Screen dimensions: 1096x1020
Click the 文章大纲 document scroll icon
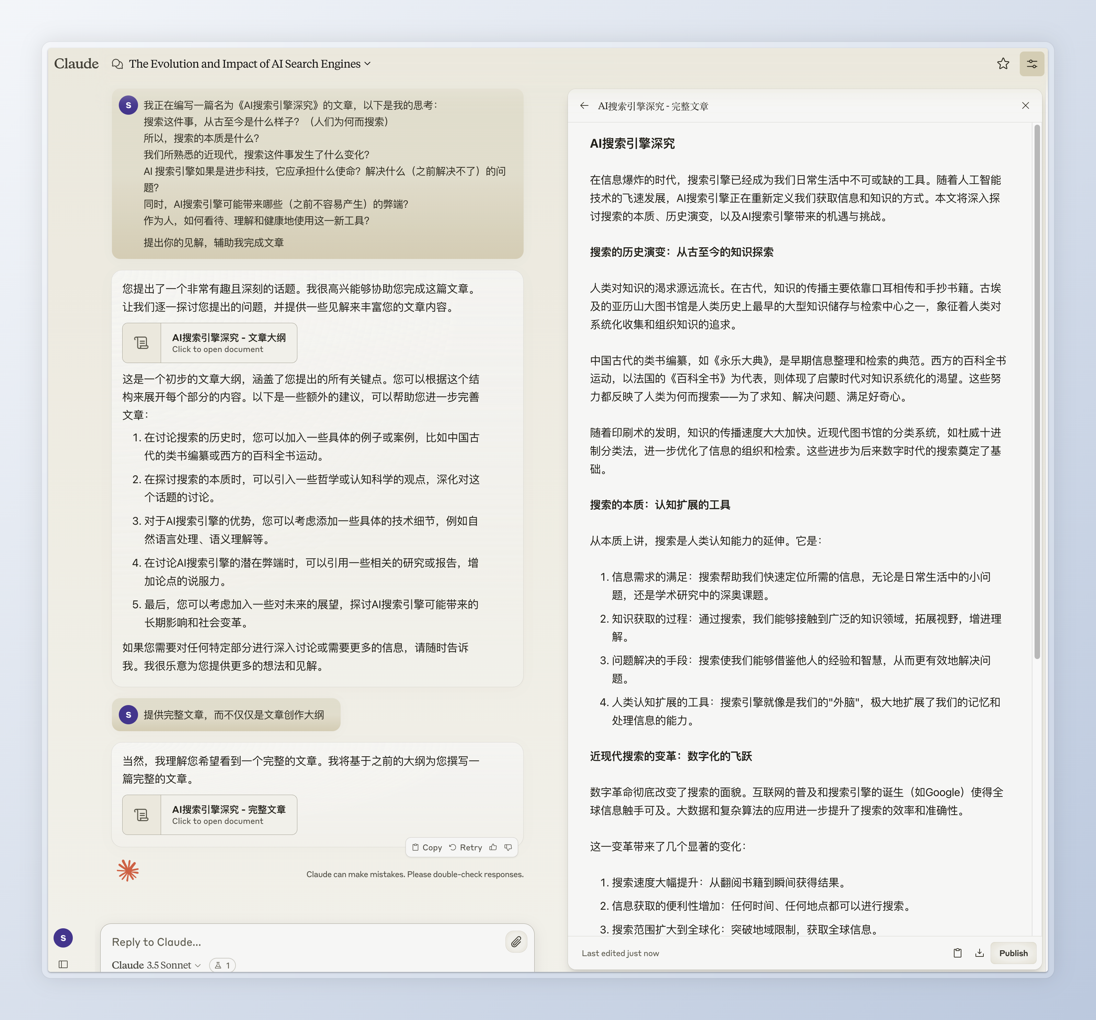[x=142, y=343]
